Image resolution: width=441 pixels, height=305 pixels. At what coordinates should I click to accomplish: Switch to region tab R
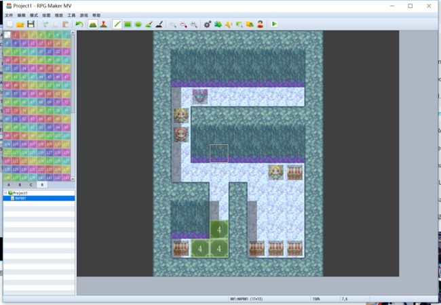pos(42,185)
